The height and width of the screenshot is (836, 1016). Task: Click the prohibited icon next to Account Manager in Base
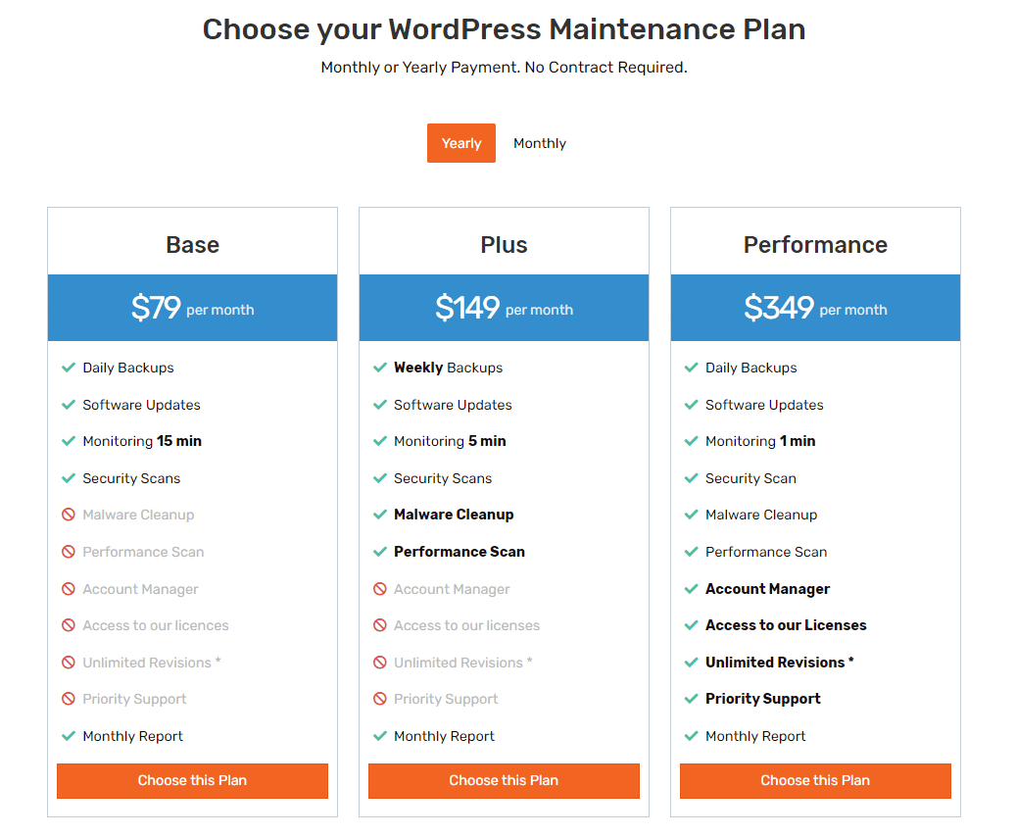pyautogui.click(x=69, y=588)
